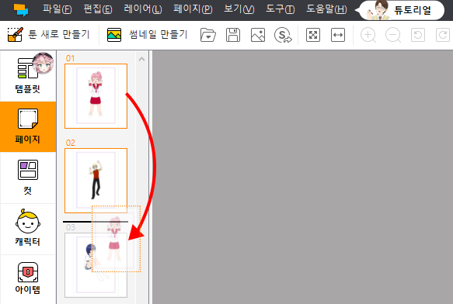Open the 캐릭터 sidebar panel
Image resolution: width=453 pixels, height=304 pixels.
28,229
